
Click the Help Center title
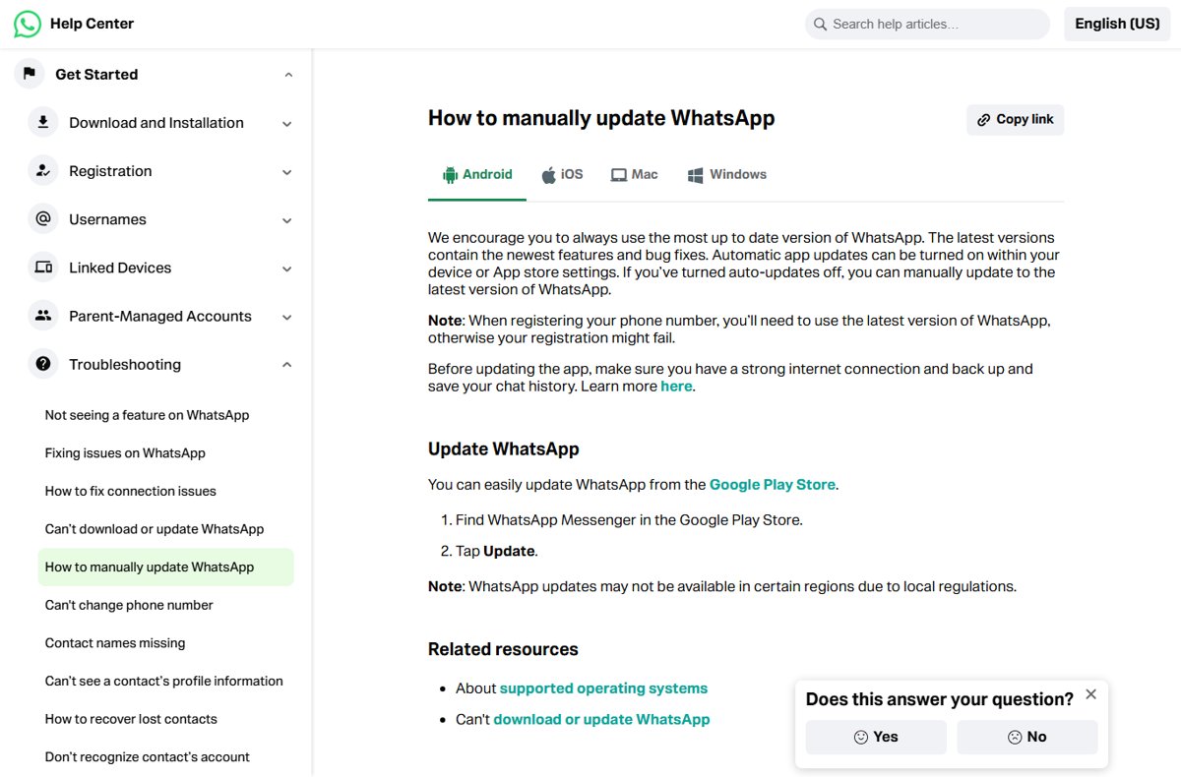[x=92, y=24]
